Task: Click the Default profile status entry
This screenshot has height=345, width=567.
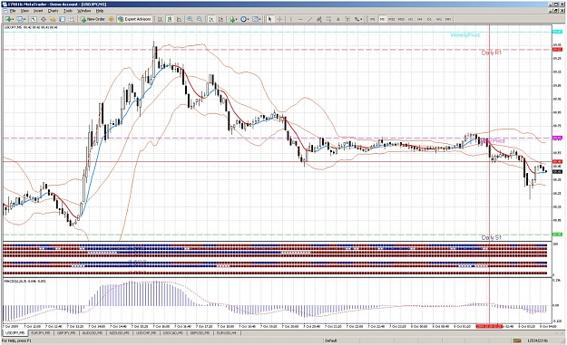Action: click(331, 340)
